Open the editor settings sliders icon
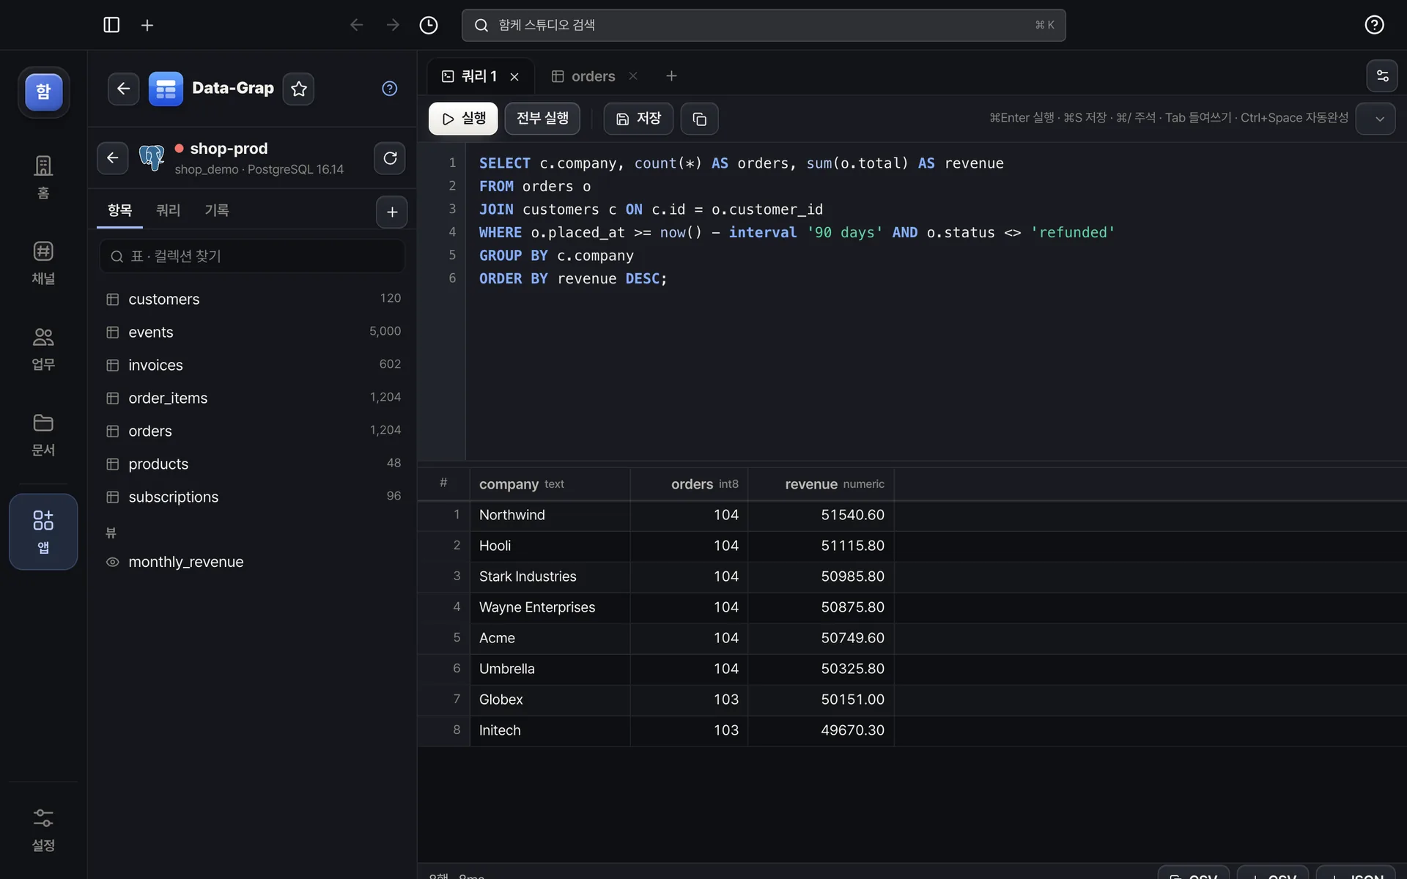Image resolution: width=1407 pixels, height=879 pixels. click(1382, 75)
